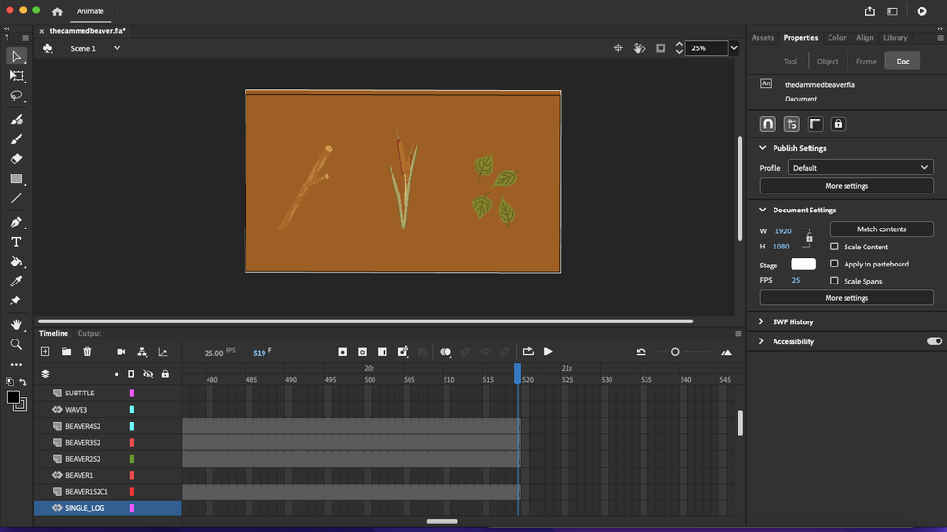This screenshot has width=947, height=532.
Task: Switch to the Assets tab
Action: [x=762, y=37]
